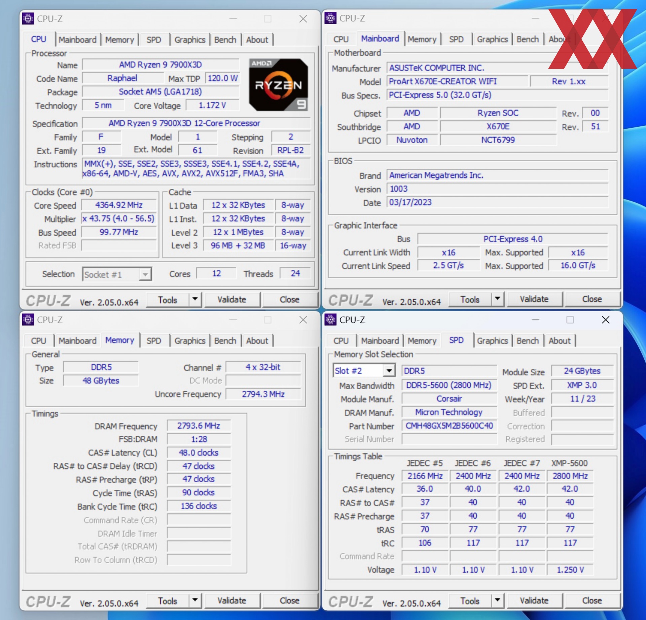Open Graphics tab in Mainboard window
646x620 pixels.
(492, 39)
